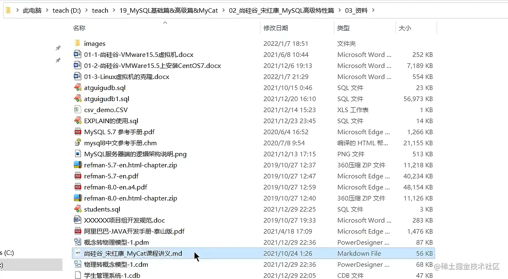Click type XLS 工作表 cell
Image resolution: width=508 pixels, height=279 pixels.
tap(353, 110)
